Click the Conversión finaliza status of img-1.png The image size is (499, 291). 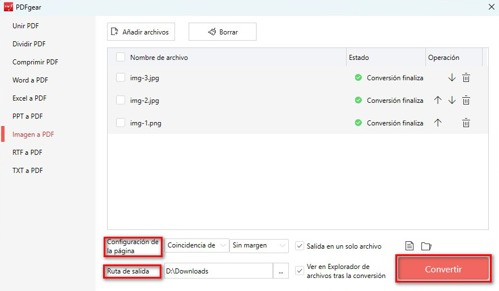395,123
